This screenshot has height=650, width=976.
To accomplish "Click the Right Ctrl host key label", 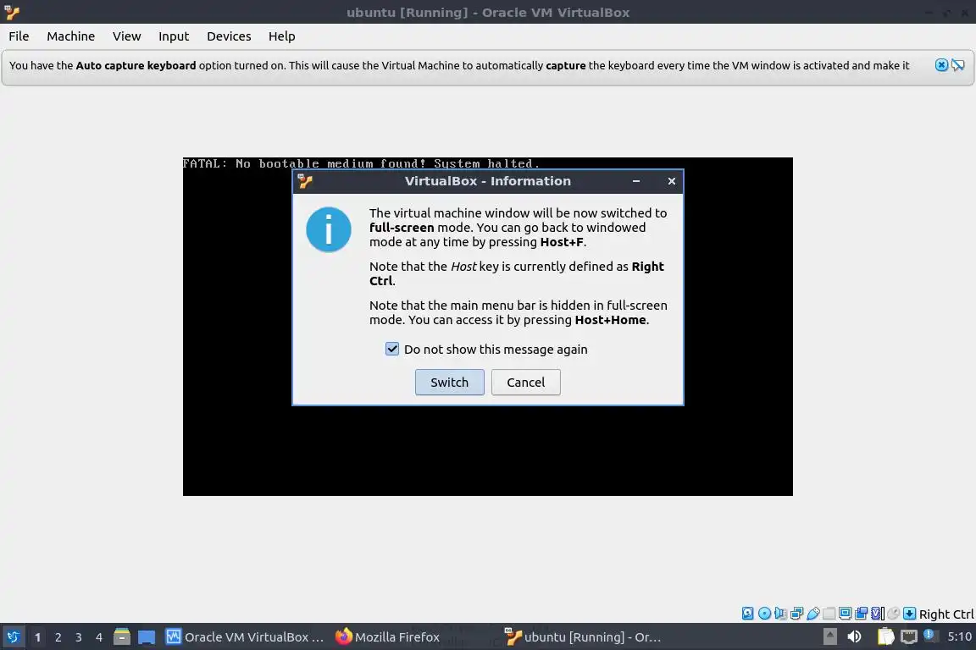I will (946, 614).
